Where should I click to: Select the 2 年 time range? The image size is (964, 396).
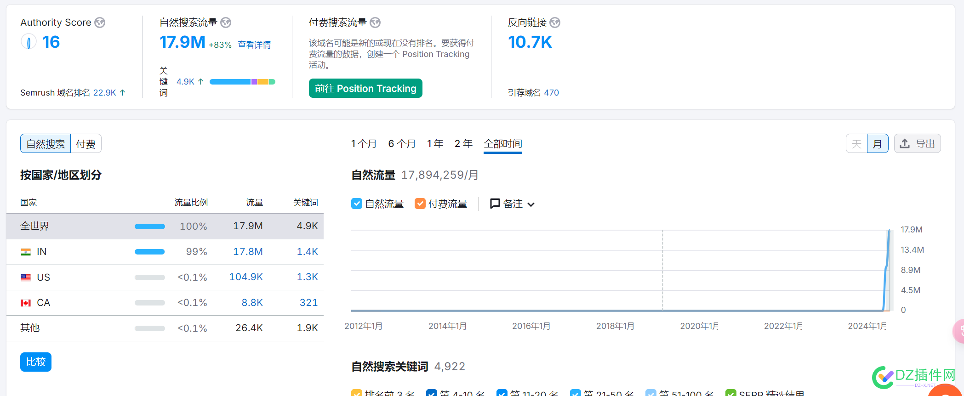[463, 144]
